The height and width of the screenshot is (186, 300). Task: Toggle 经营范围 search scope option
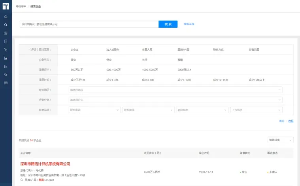[x=254, y=49]
